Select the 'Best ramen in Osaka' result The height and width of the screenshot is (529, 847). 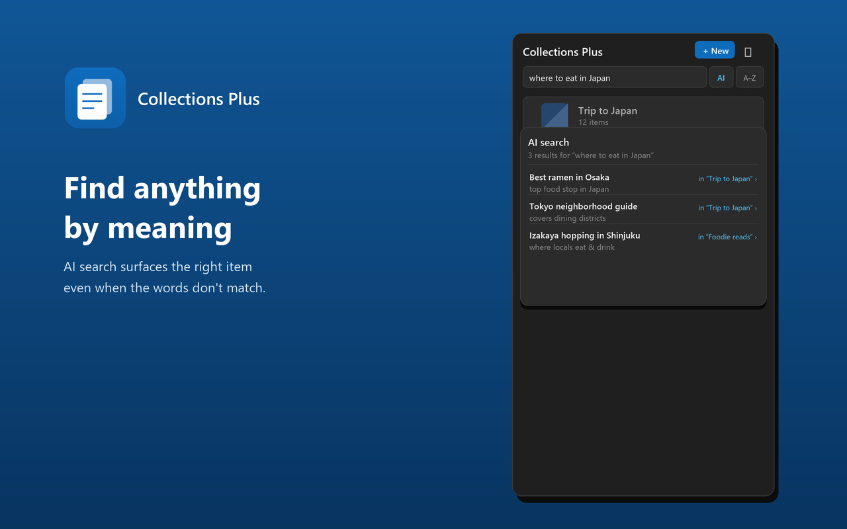[569, 177]
